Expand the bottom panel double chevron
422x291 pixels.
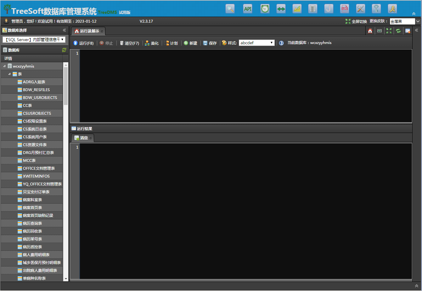(416, 286)
